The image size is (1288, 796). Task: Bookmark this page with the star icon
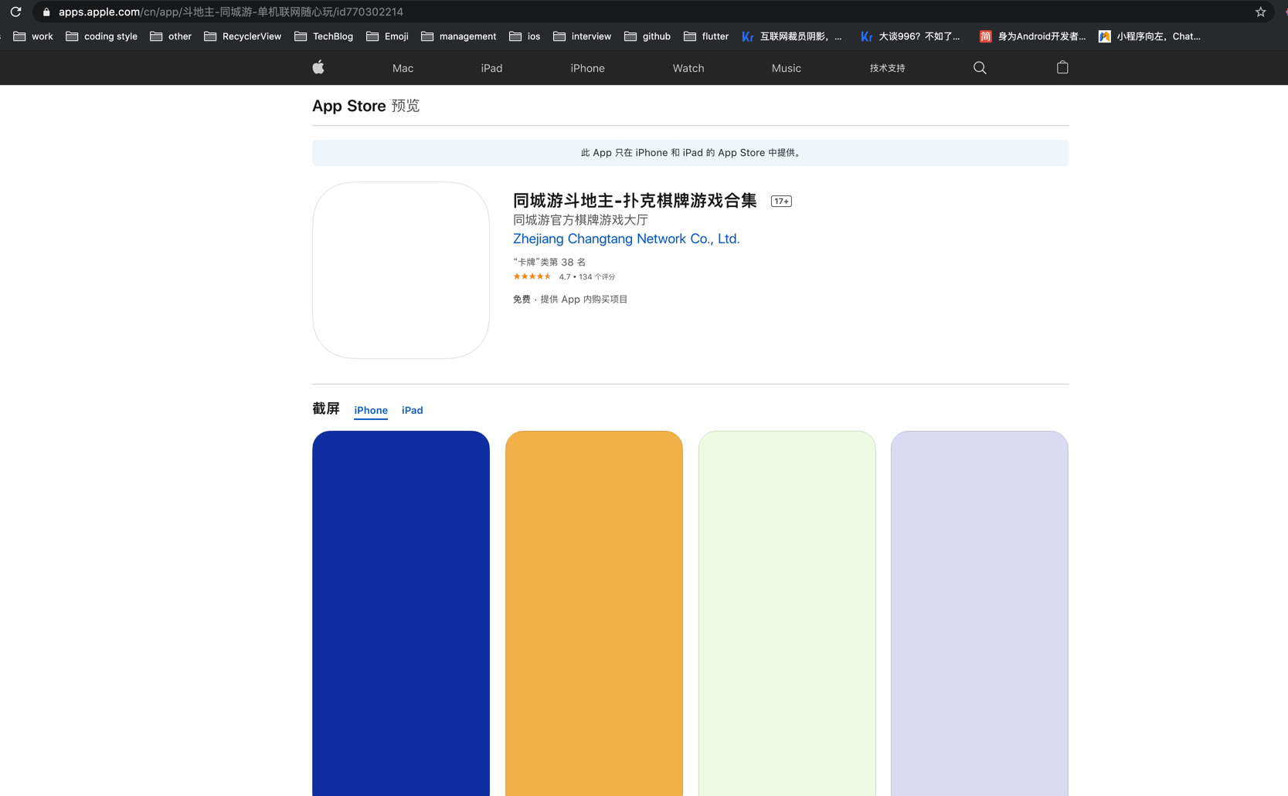click(1260, 12)
